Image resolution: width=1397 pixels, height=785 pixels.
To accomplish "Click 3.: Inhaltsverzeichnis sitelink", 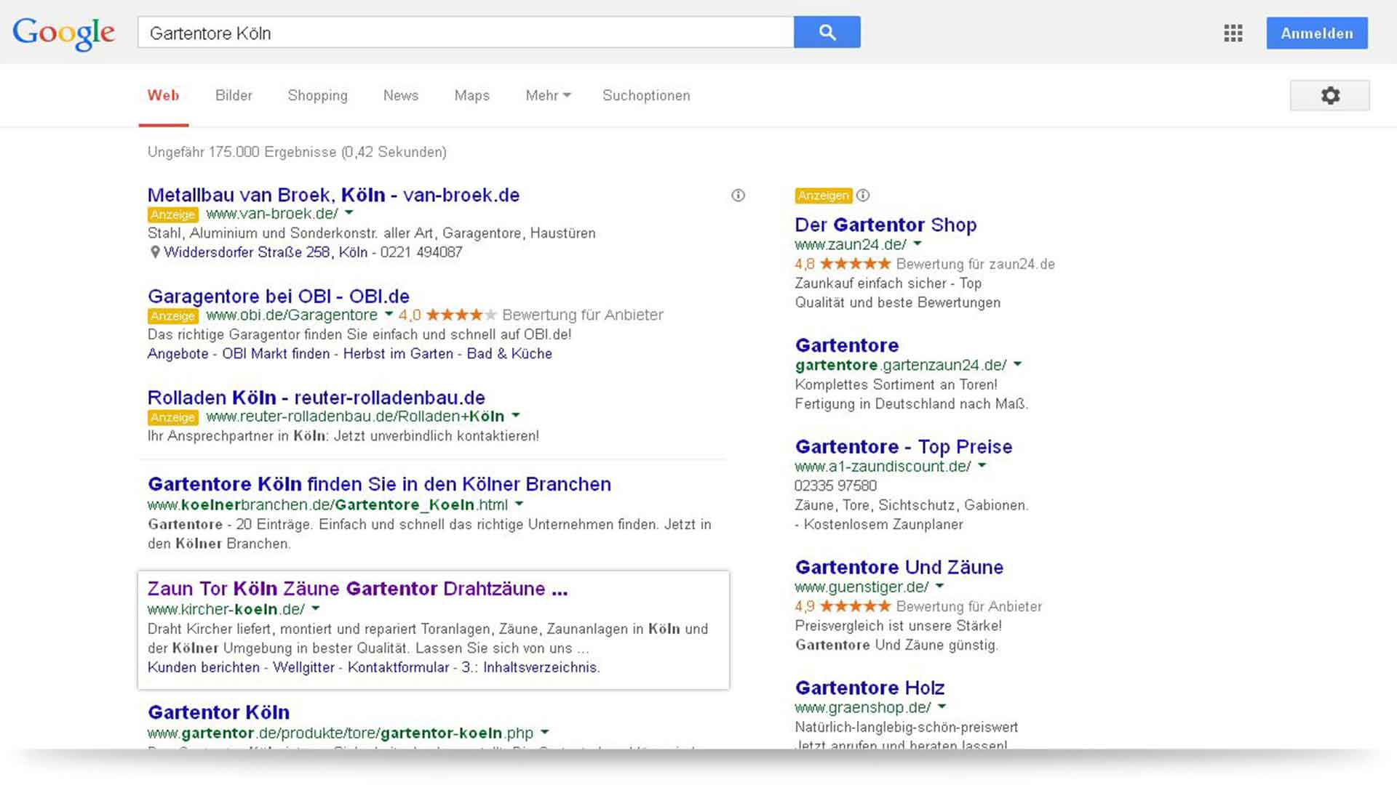I will [x=530, y=667].
